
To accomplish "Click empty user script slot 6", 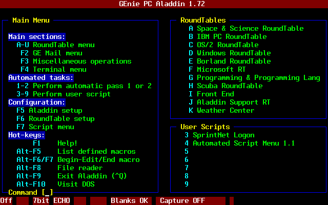I will pos(187,159).
